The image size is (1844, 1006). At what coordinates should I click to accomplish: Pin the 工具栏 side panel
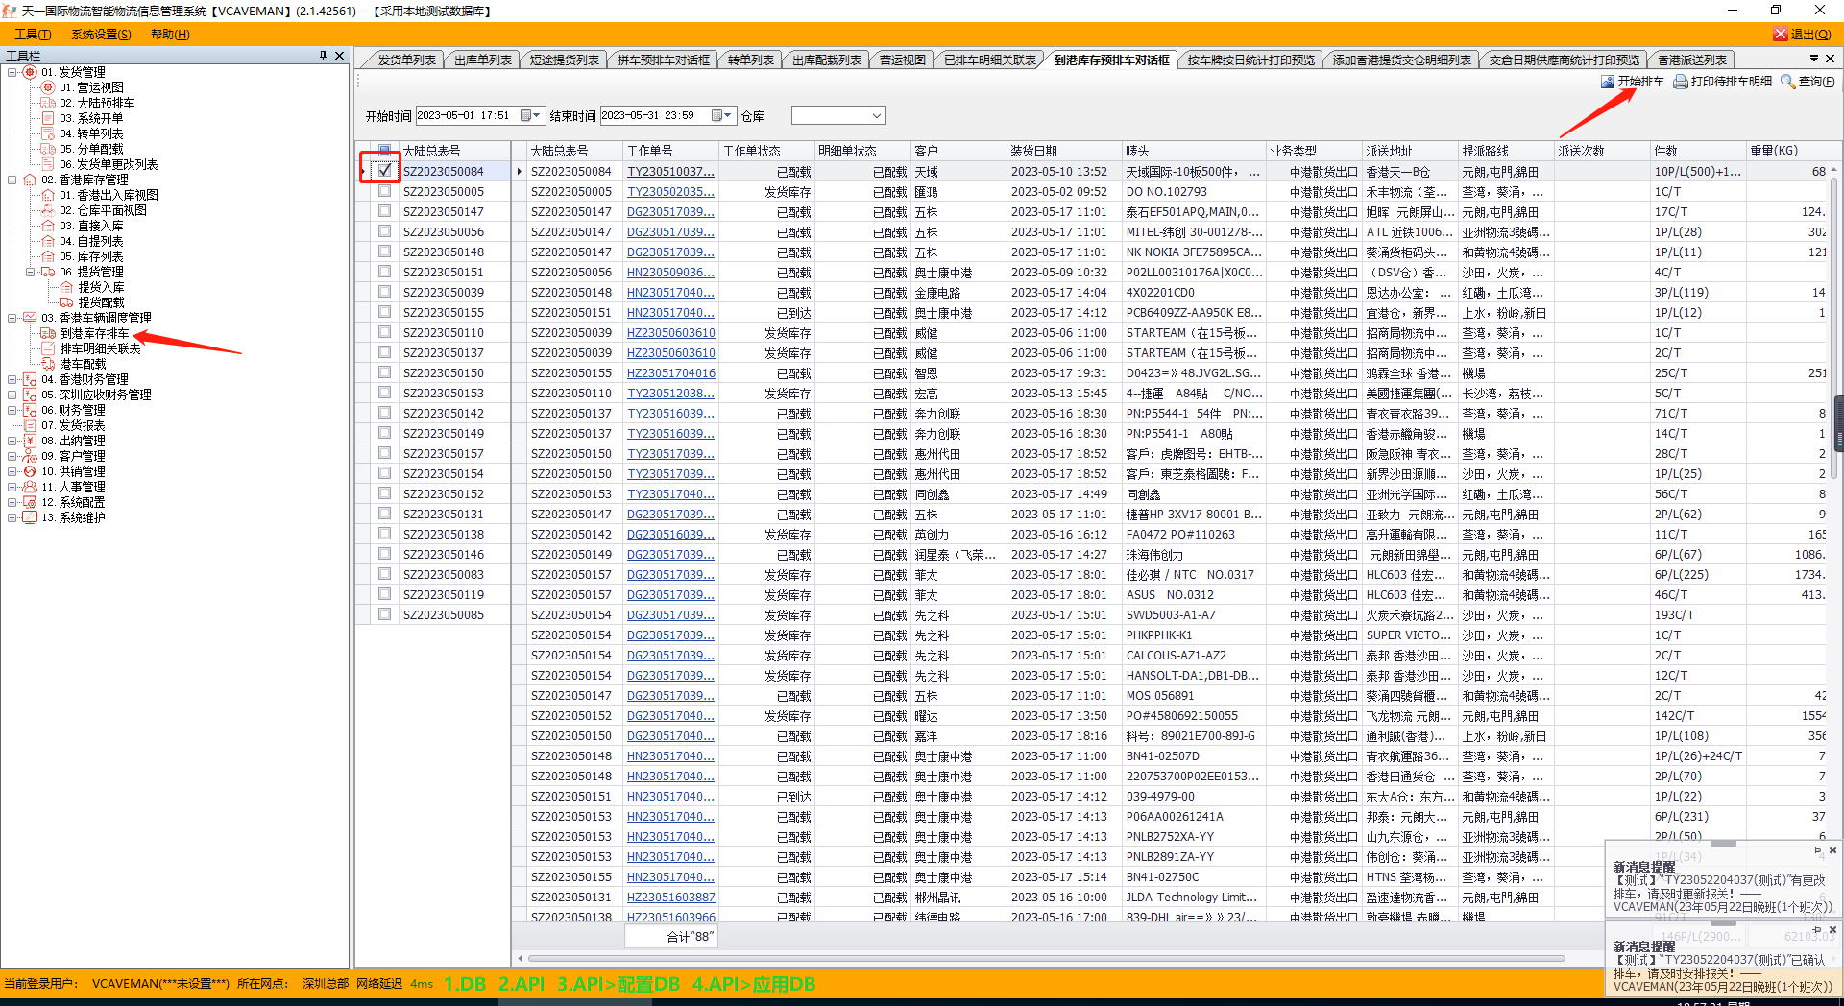pos(323,56)
